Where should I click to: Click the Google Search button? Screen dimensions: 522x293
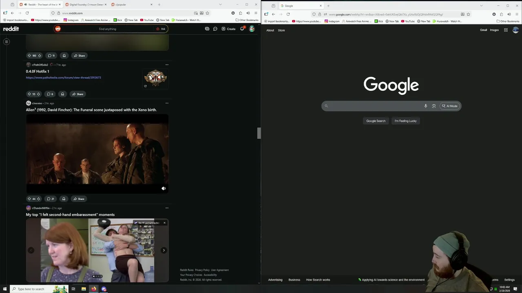[x=376, y=121]
